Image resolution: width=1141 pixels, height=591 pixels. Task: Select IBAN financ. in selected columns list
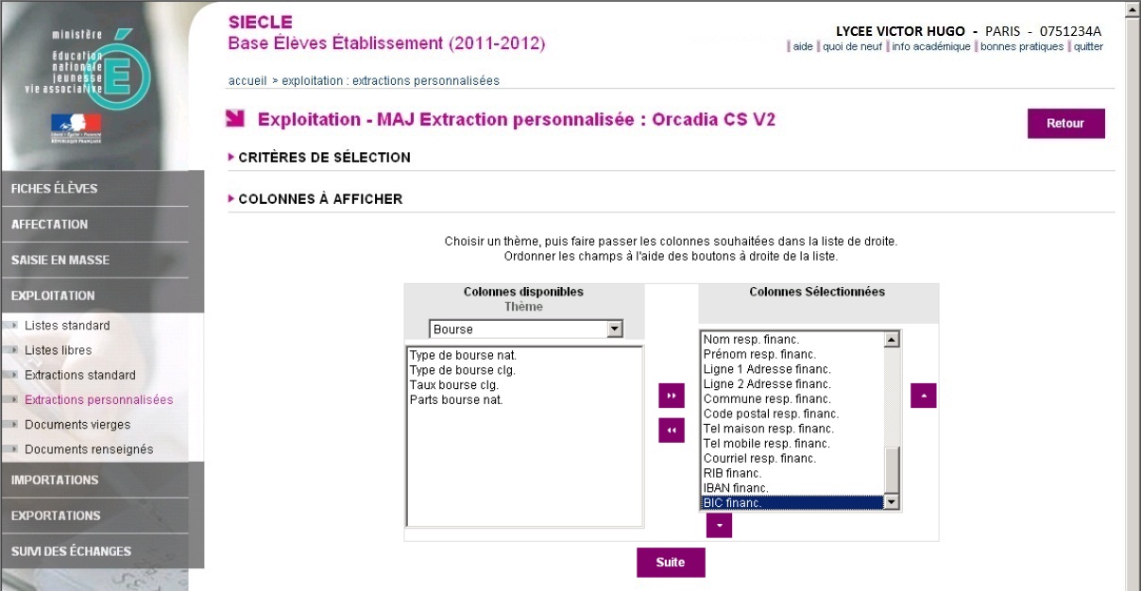point(736,488)
